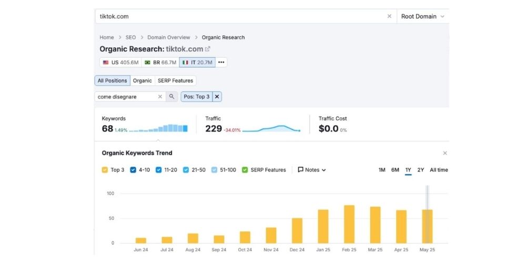The height and width of the screenshot is (263, 526).
Task: Click the Dec 24 chart bar
Action: 297,231
